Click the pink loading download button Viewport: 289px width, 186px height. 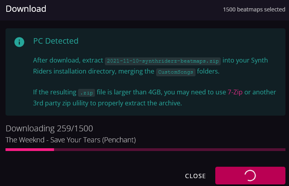[250, 175]
